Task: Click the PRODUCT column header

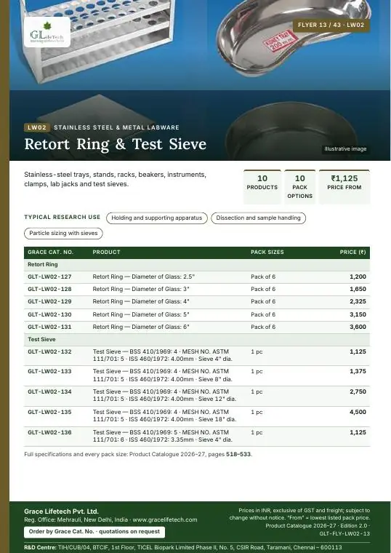Action: coord(106,252)
